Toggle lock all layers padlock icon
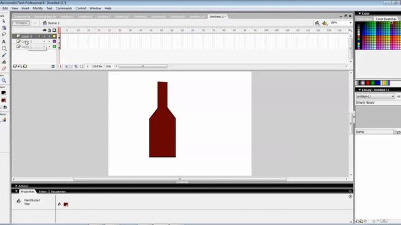This screenshot has width=401, height=225. point(49,30)
